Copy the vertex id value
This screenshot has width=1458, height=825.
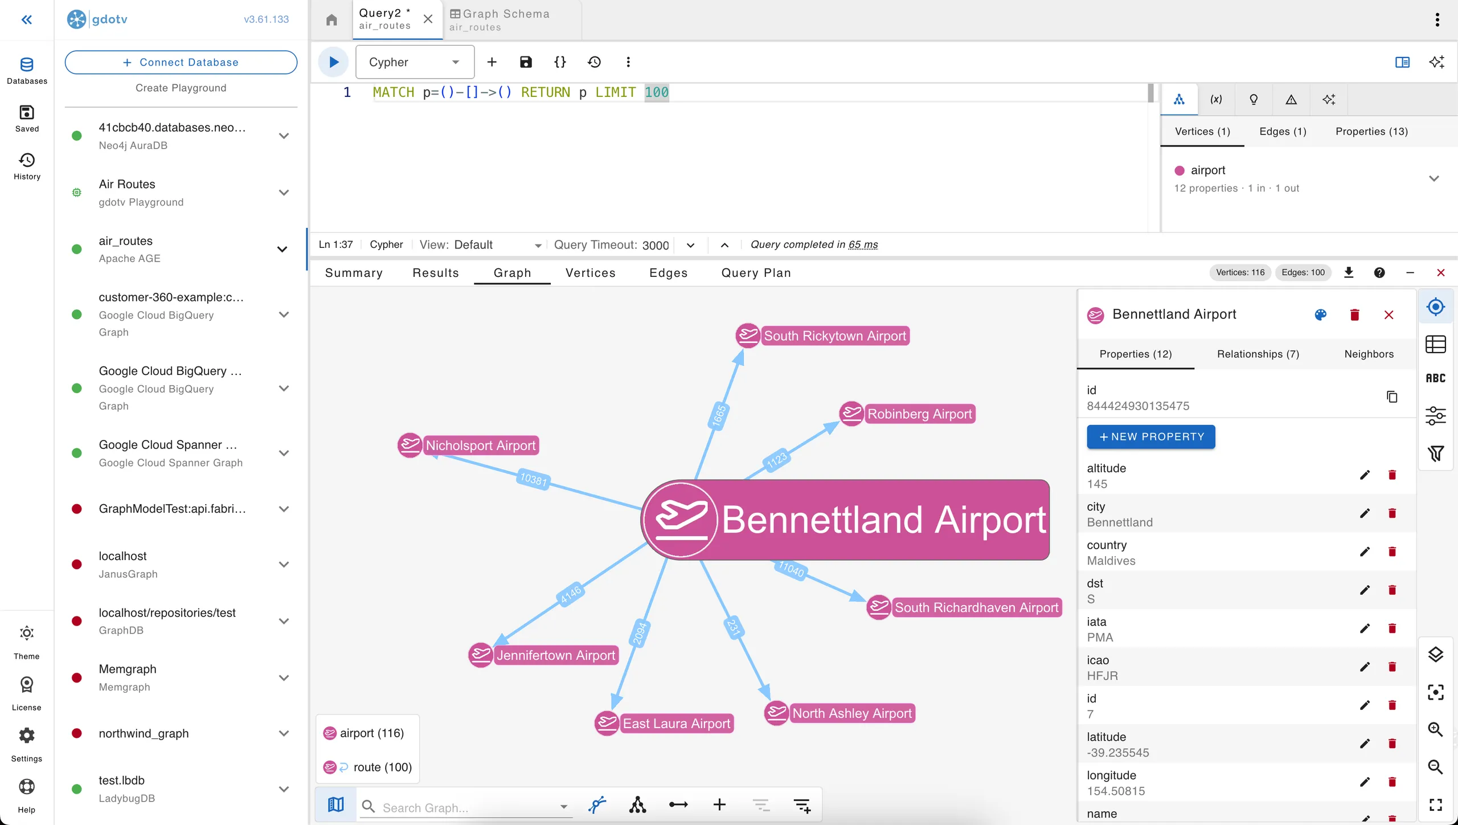pyautogui.click(x=1392, y=397)
